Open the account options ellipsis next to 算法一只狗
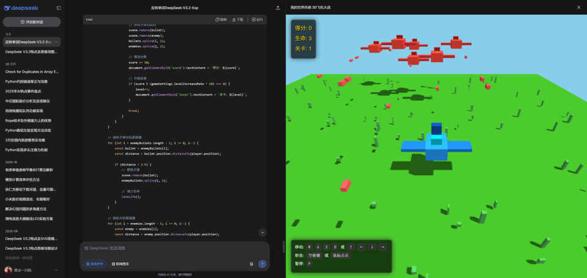 tap(56, 270)
